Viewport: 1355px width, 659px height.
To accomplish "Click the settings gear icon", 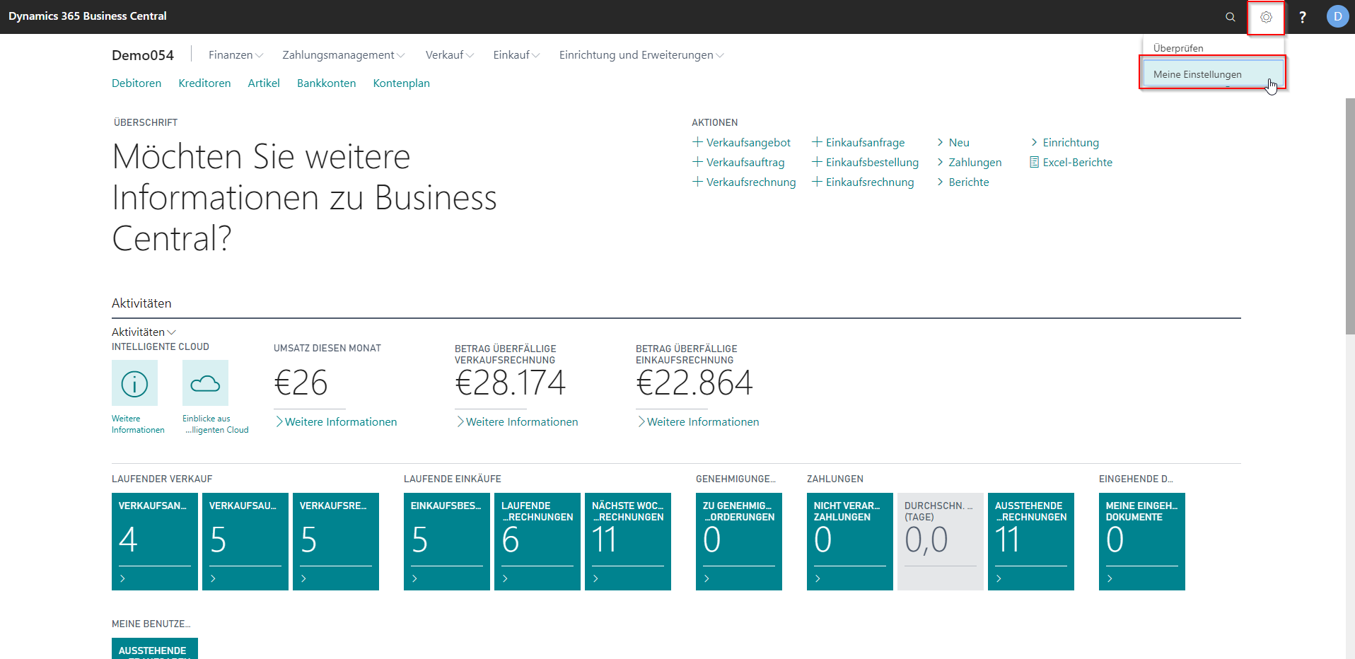I will (x=1266, y=17).
